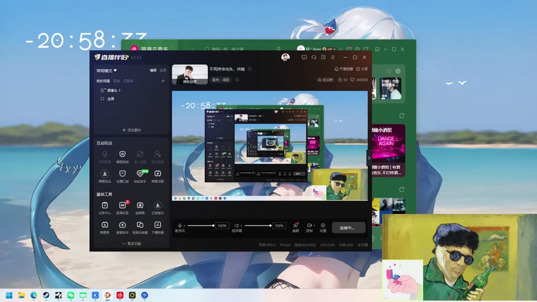Open the basic tool right of the red-badge tool
Viewport: 537px width, 302px height.
tap(140, 207)
